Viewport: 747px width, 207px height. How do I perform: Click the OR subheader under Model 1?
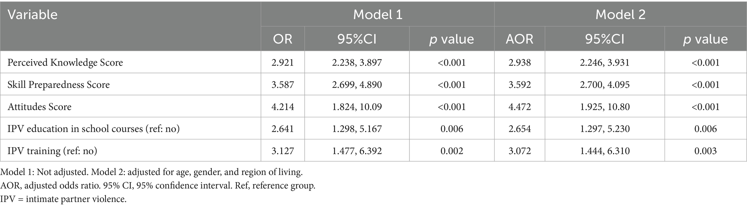click(283, 39)
